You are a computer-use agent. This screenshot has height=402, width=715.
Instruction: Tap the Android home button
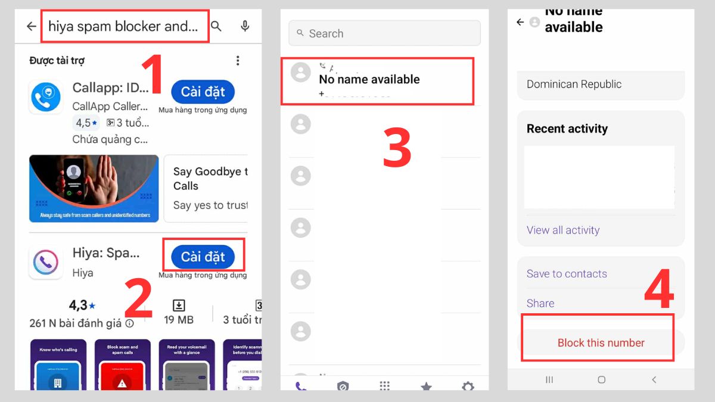pos(602,379)
